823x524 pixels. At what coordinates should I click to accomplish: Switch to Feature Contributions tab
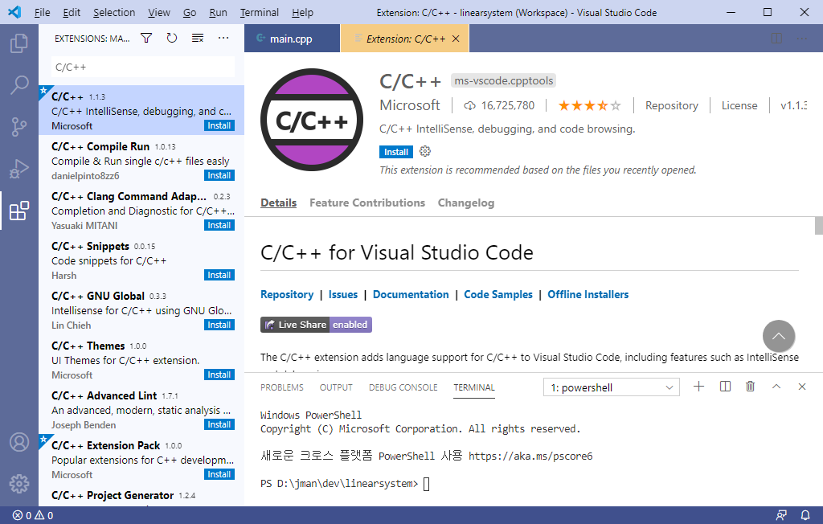pos(366,203)
